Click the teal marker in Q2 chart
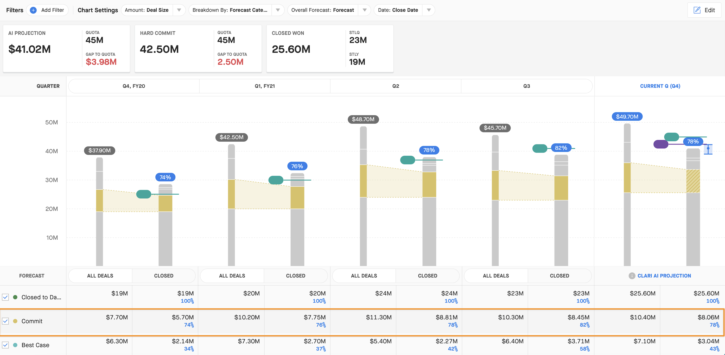The image size is (725, 355). click(x=408, y=160)
